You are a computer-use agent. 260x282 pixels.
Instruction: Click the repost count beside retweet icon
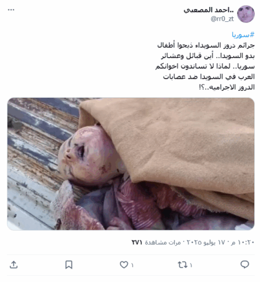click(191, 265)
